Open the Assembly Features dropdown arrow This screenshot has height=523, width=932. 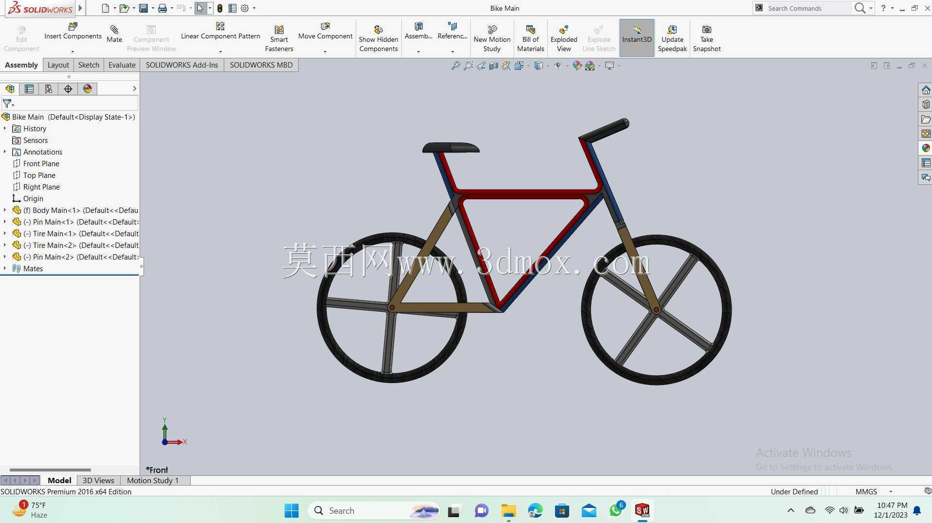pyautogui.click(x=418, y=52)
